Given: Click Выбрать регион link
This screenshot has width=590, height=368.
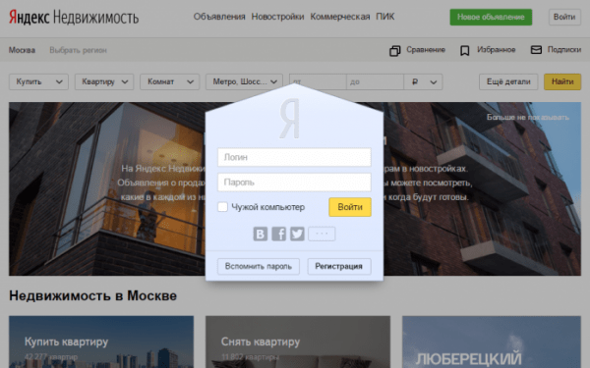Looking at the screenshot, I should [79, 50].
